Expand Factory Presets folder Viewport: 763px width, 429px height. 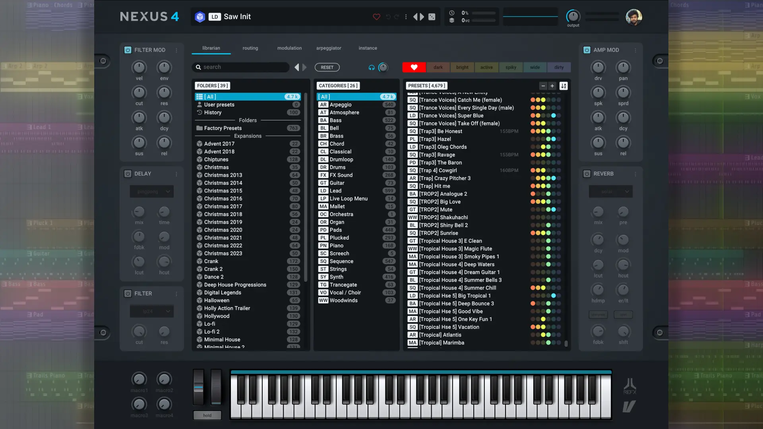[x=248, y=128]
